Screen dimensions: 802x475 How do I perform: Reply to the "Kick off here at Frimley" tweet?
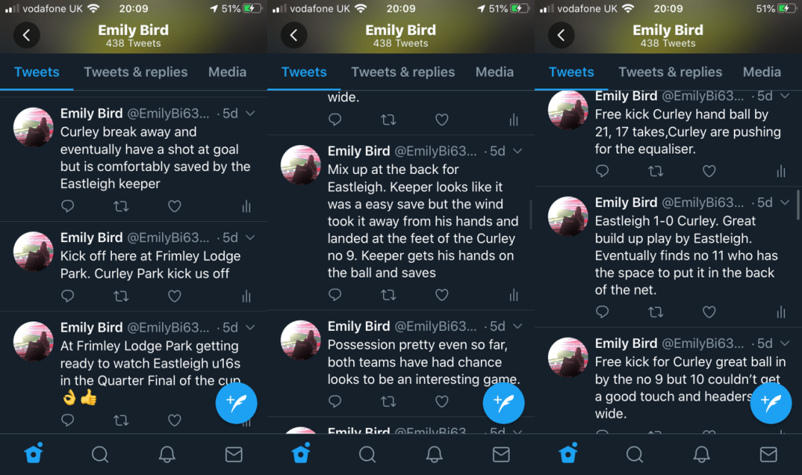click(x=67, y=296)
